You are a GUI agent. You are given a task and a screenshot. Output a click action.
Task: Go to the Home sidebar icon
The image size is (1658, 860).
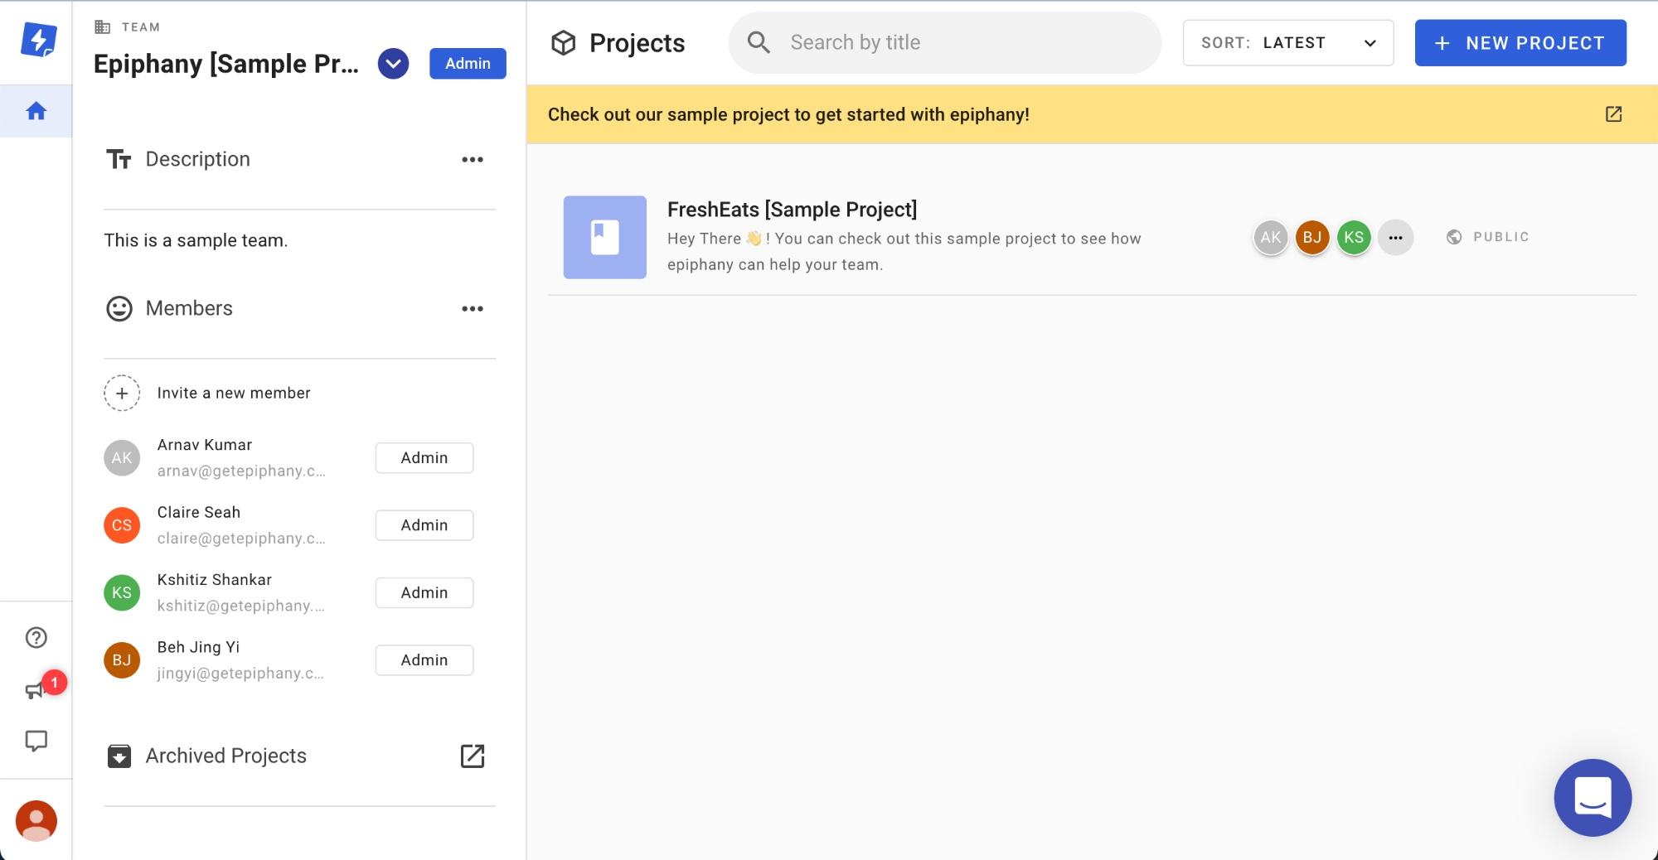click(x=36, y=111)
